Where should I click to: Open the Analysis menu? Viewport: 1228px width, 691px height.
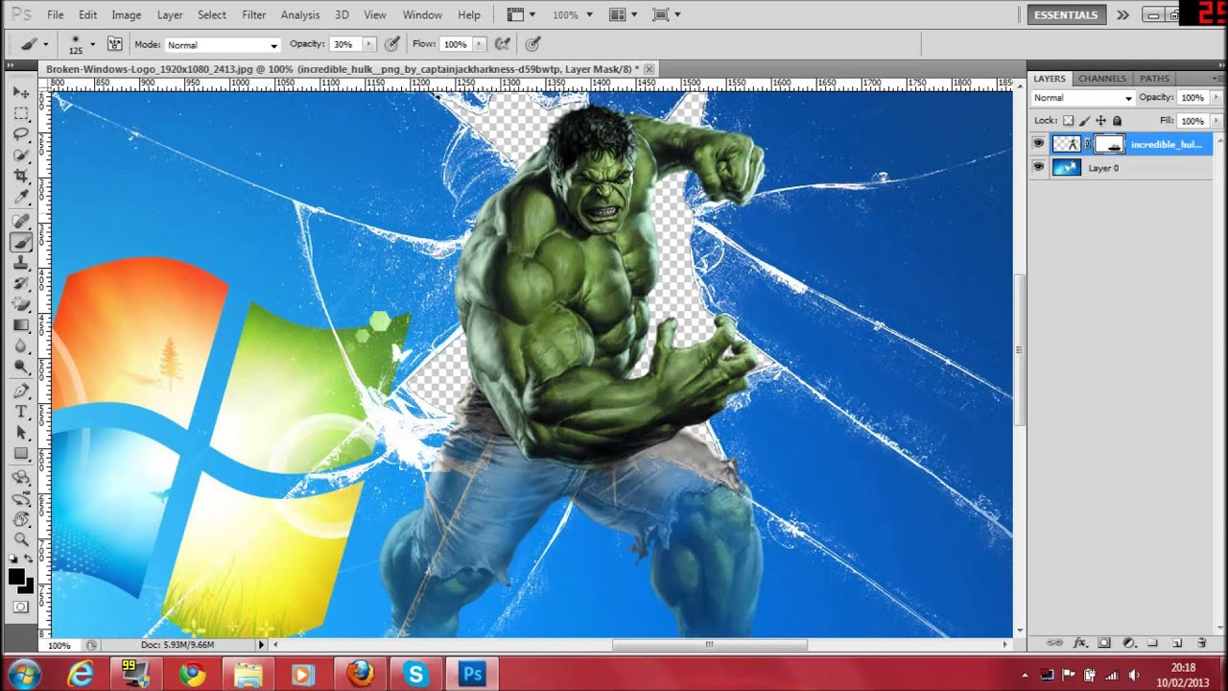299,14
